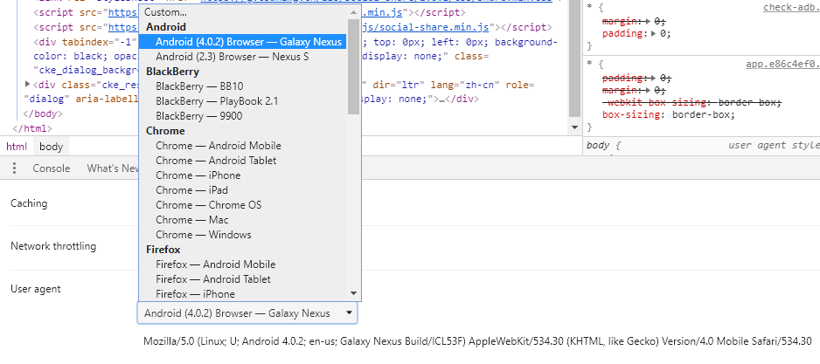Select Firefox — Android Mobile
This screenshot has height=364, width=820.
pos(243,264)
